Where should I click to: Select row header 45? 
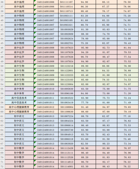pyautogui.click(x=2, y=43)
